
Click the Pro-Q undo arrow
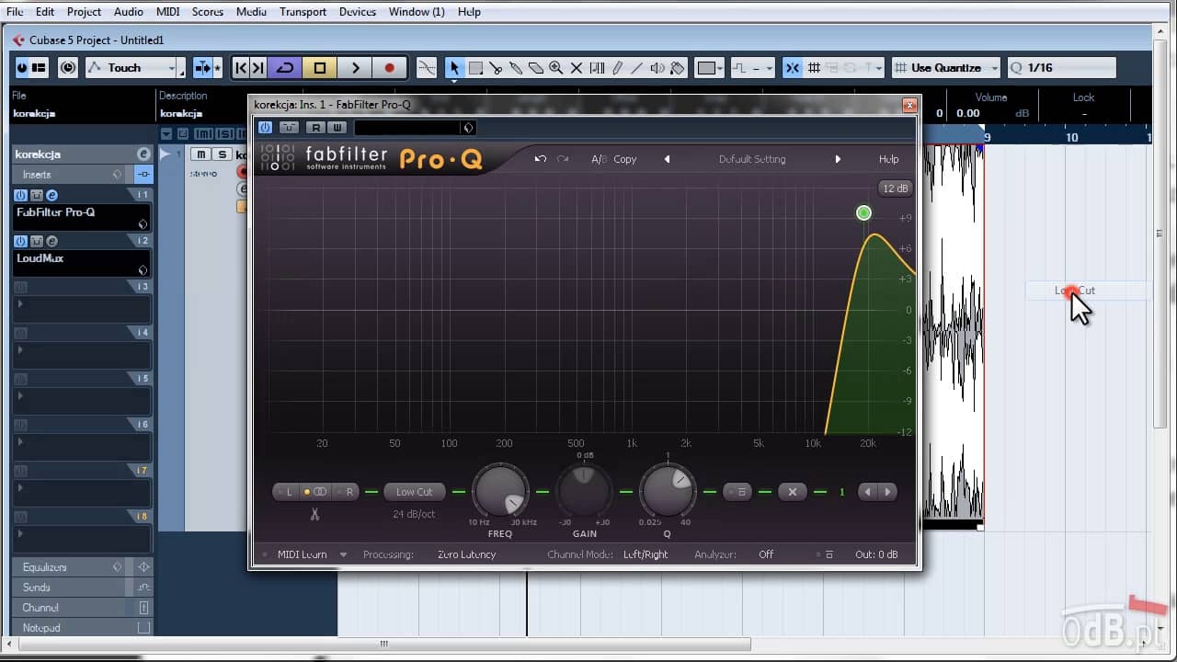pos(541,159)
